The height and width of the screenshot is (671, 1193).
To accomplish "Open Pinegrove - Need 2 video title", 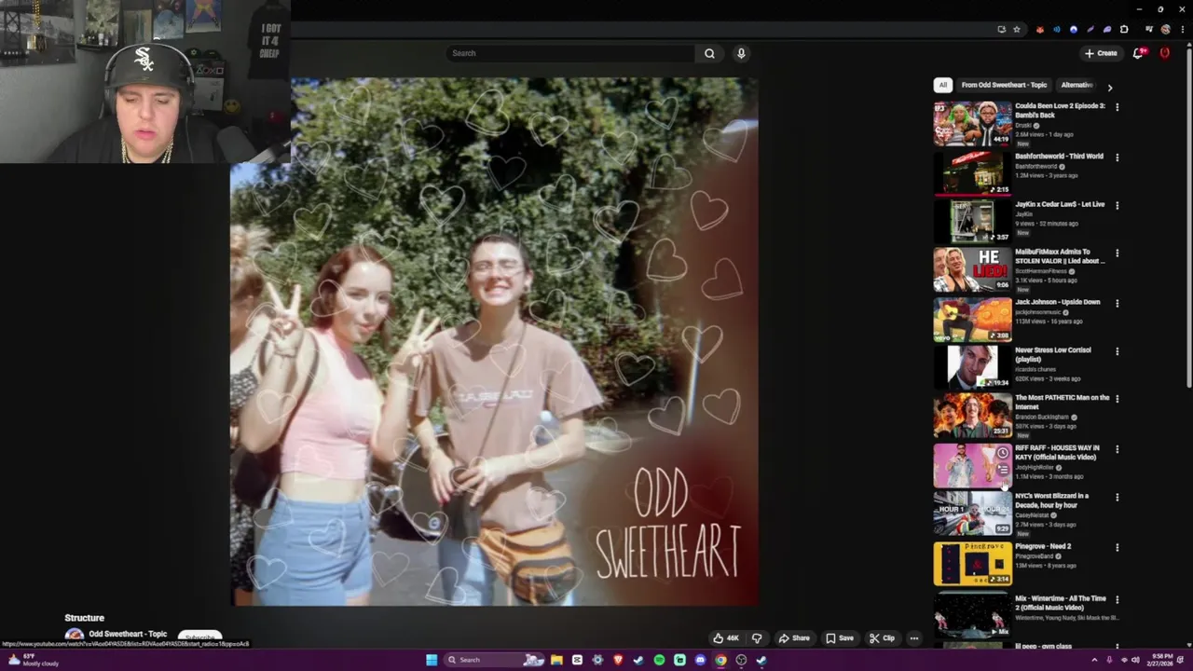I will pyautogui.click(x=1043, y=546).
